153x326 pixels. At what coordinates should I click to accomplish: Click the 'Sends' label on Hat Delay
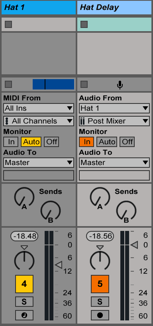point(126,191)
